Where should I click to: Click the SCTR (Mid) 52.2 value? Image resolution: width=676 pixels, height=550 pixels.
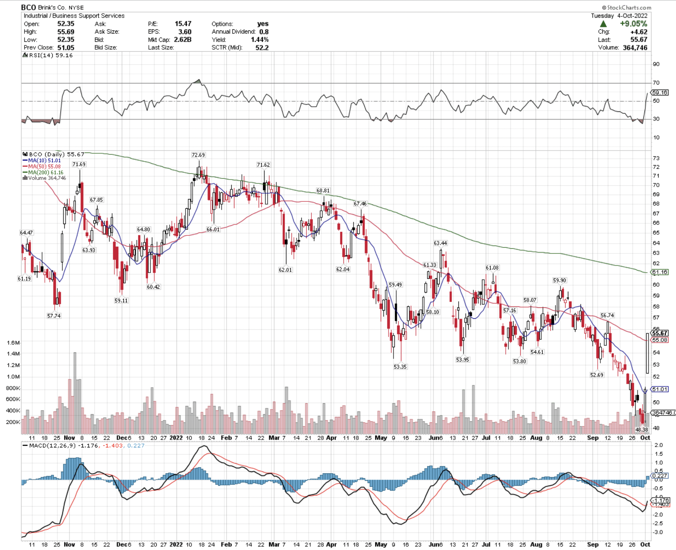pyautogui.click(x=262, y=48)
